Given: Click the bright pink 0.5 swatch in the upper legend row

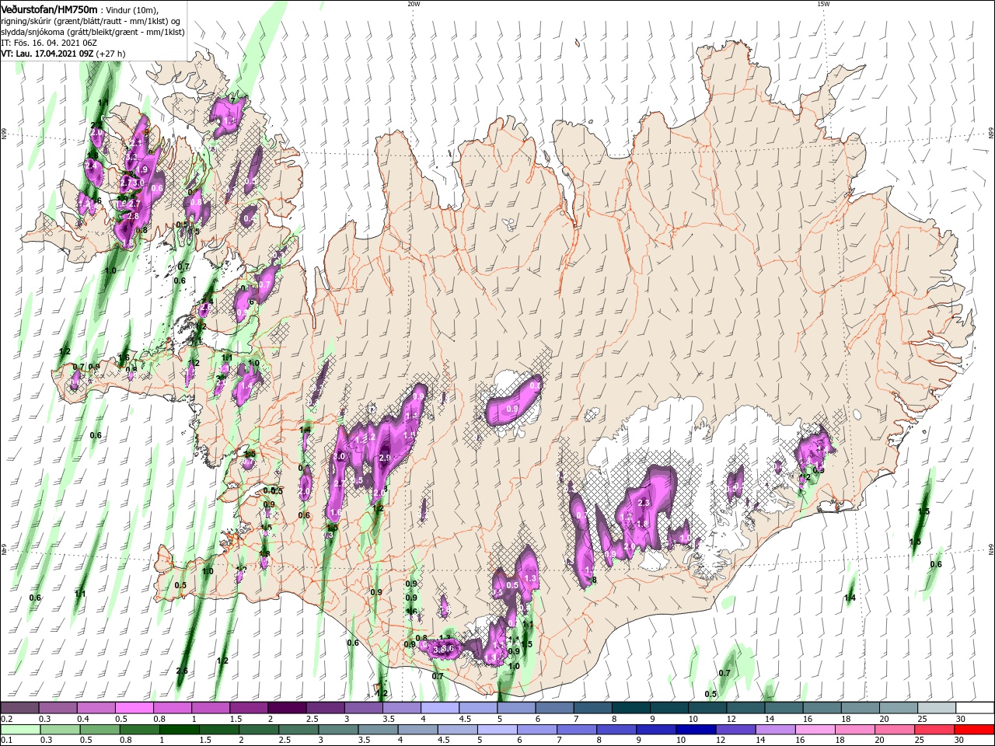Looking at the screenshot, I should point(134,708).
